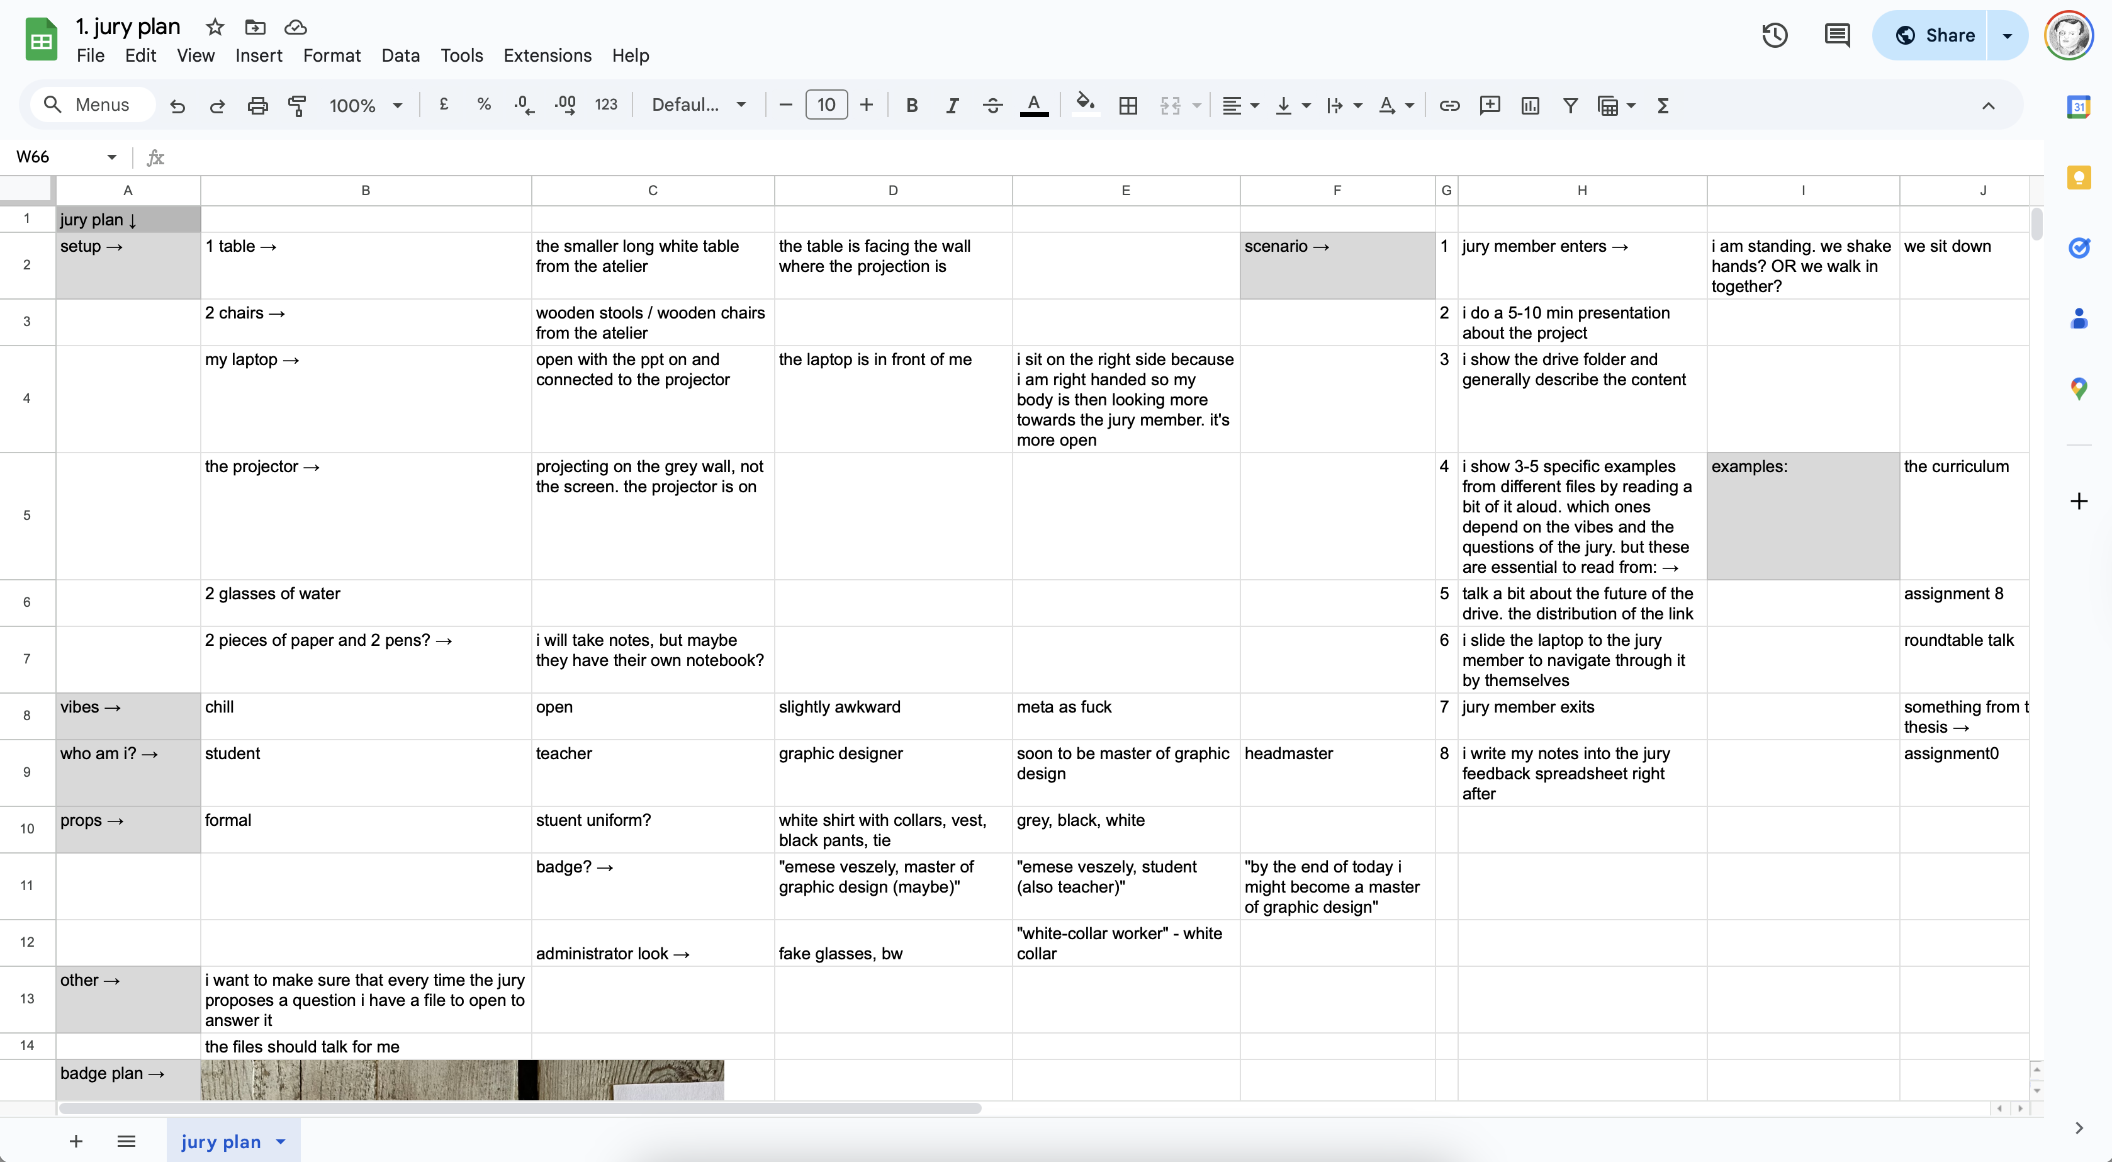Click the insert chart icon

pos(1529,105)
